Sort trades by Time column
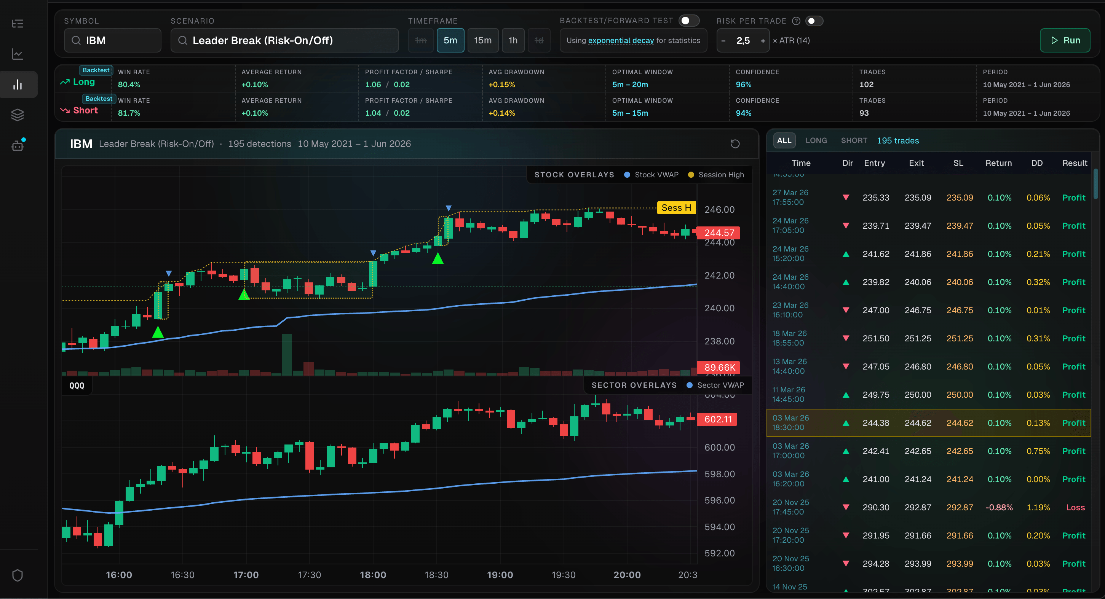This screenshot has width=1105, height=599. point(801,163)
